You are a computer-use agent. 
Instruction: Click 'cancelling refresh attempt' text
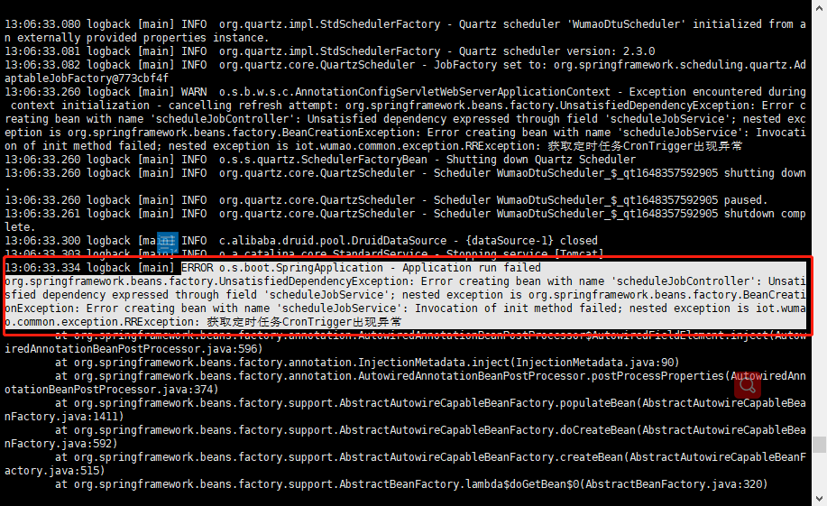coord(251,106)
